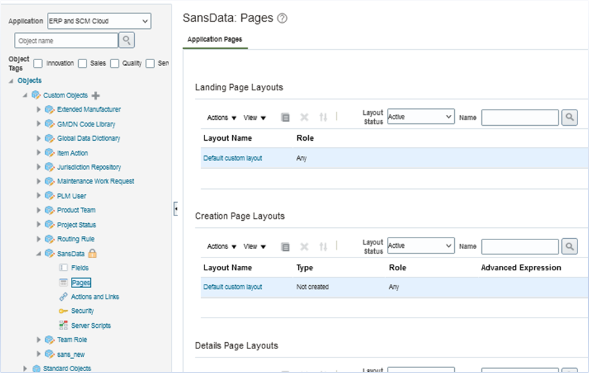
Task: Click the plus icon to add a Custom Object
Action: pyautogui.click(x=96, y=94)
